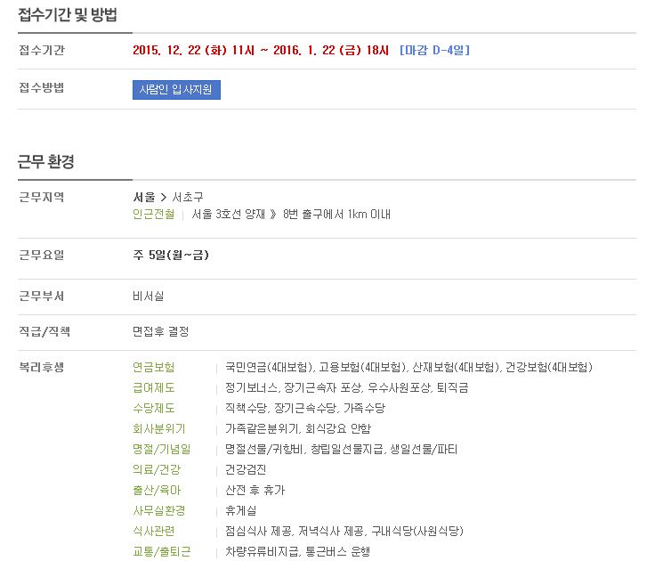Screen dimensions: 663x561
Task: Click the 급여제도 benefits category
Action: pos(153,387)
